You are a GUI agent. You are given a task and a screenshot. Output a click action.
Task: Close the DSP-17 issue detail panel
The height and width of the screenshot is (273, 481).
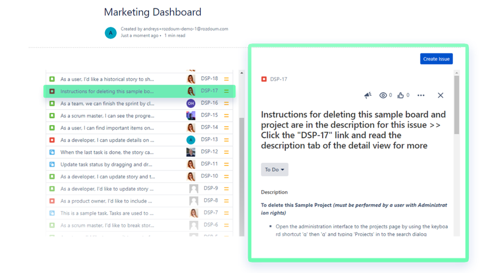[440, 96]
